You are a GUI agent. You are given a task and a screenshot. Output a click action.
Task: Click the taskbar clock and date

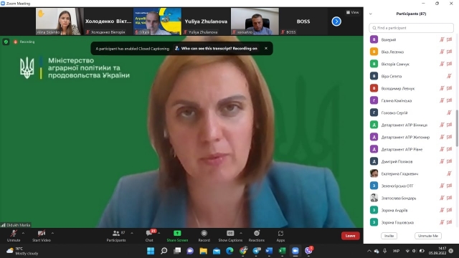coord(437,251)
